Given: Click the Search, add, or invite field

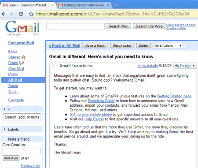Looking at the screenshot, I should [x=22, y=117].
